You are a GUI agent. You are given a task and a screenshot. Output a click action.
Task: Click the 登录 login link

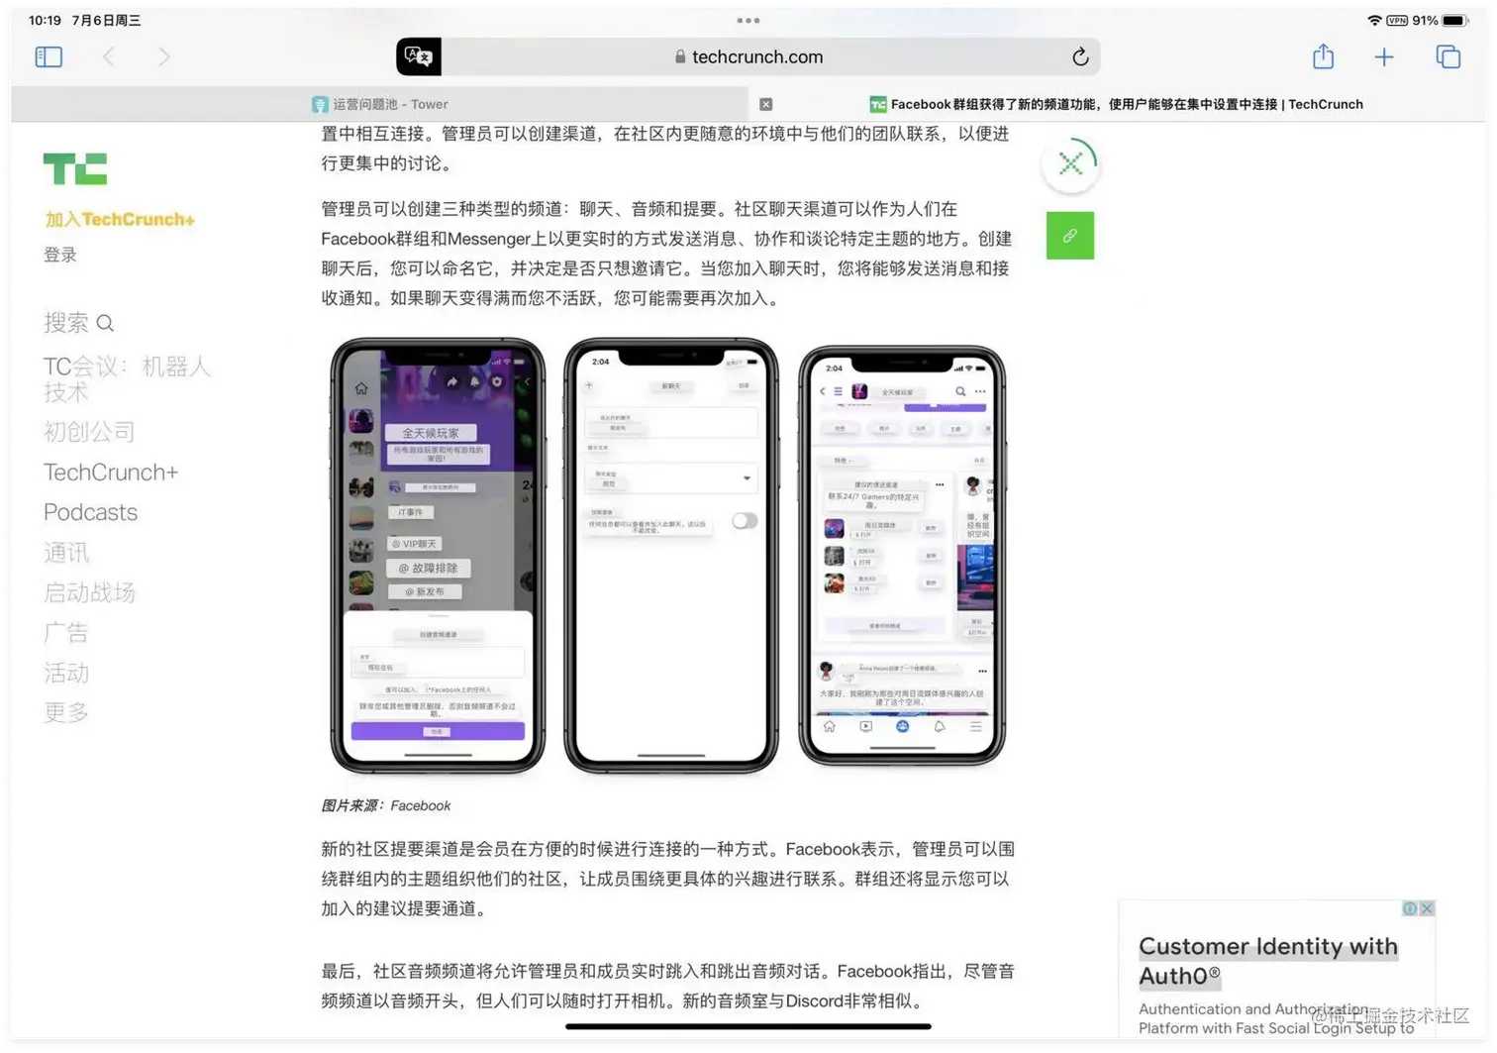click(x=60, y=255)
